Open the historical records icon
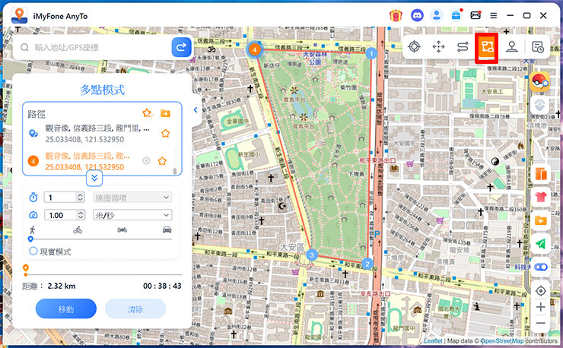 (x=538, y=47)
